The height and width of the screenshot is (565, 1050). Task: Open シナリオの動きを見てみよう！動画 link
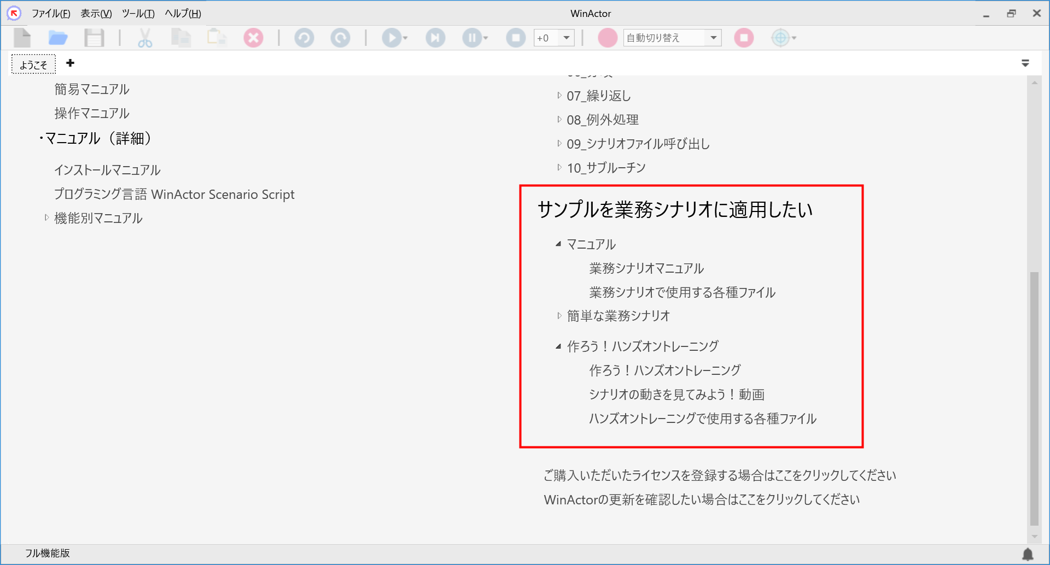pos(676,395)
